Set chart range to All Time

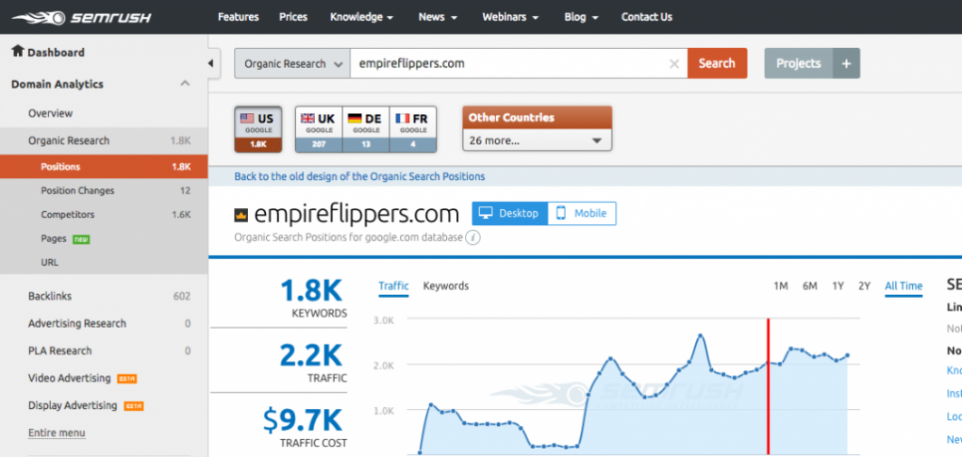(x=904, y=286)
